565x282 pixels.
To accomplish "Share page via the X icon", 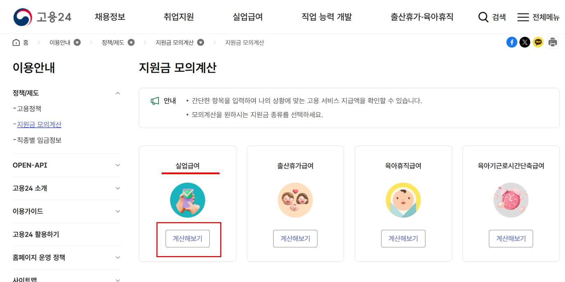I will point(525,42).
